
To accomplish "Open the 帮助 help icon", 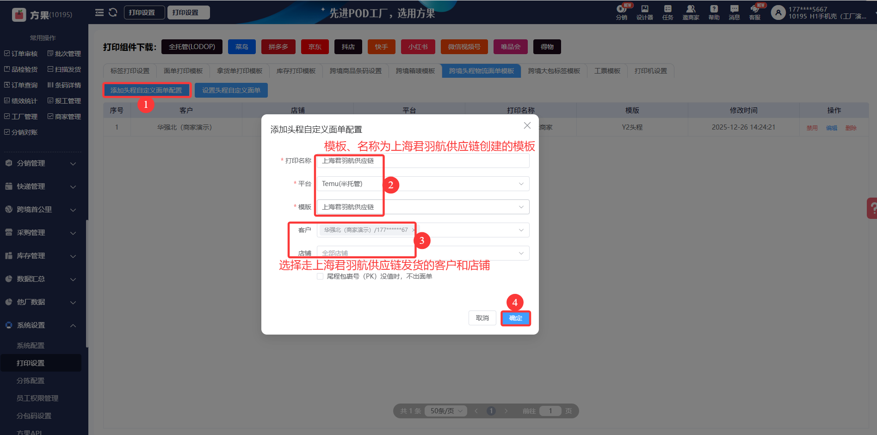I will point(714,12).
